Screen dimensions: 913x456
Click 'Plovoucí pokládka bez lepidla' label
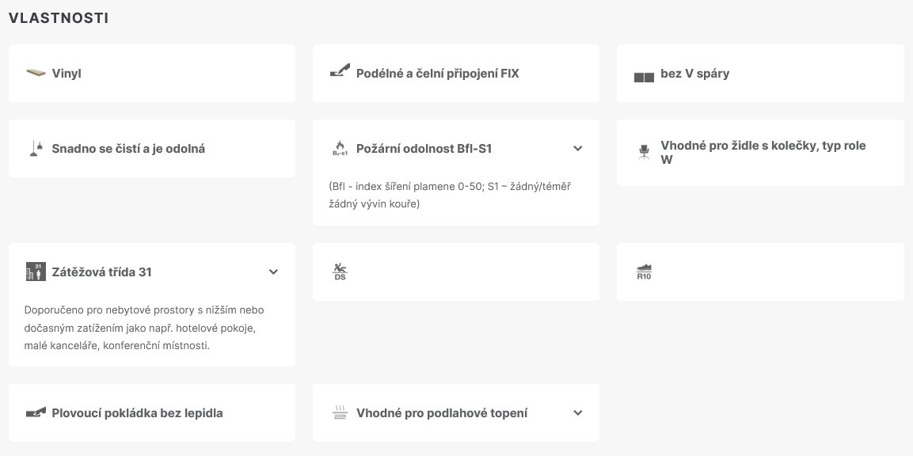(x=137, y=412)
